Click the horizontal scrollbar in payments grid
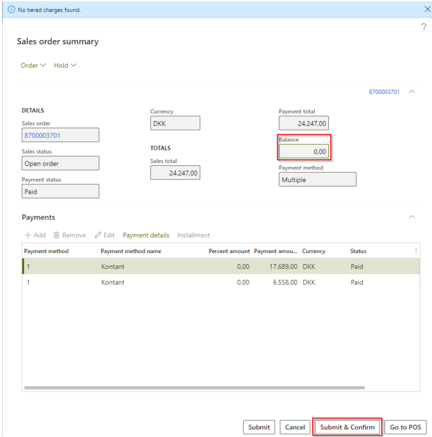The height and width of the screenshot is (437, 432). click(x=194, y=388)
